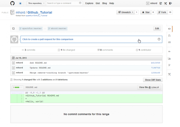Screen dimensions: 180x127
Task: Click the calendar icon beside Jul 16, 2013
Action: (x=13, y=58)
